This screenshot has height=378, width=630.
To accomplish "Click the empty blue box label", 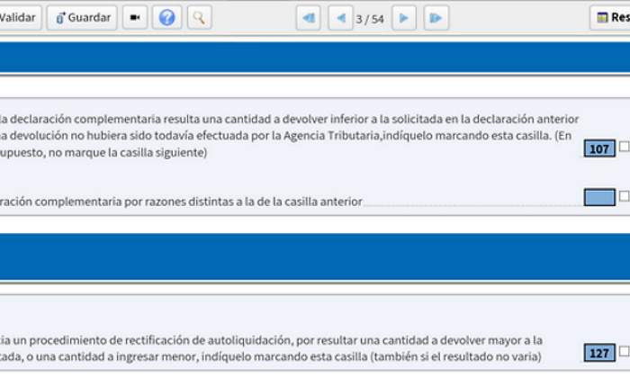I will tap(599, 198).
